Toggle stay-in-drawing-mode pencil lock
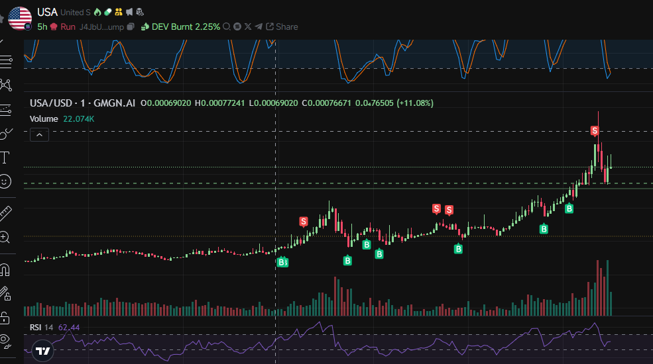 (5, 294)
